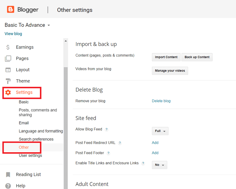This screenshot has width=236, height=189.
Task: Open Language and formatting settings
Action: (41, 131)
